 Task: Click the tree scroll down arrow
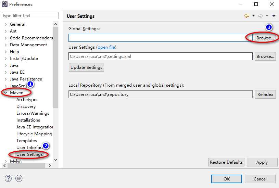56,160
